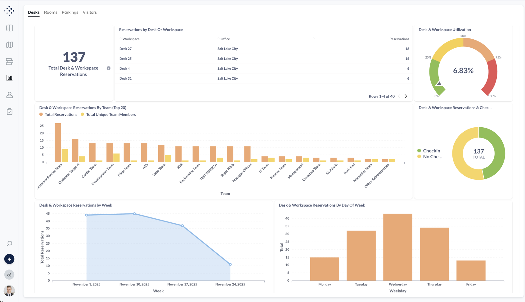The image size is (525, 302).
Task: Open the clipboard checklist icon in sidebar
Action: tap(9, 112)
